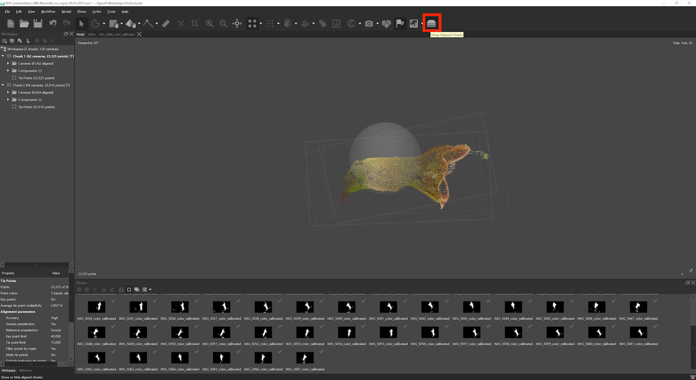Toggle Show Depth Maps in Photos pane
Screen dimensions: 696x380
137,289
